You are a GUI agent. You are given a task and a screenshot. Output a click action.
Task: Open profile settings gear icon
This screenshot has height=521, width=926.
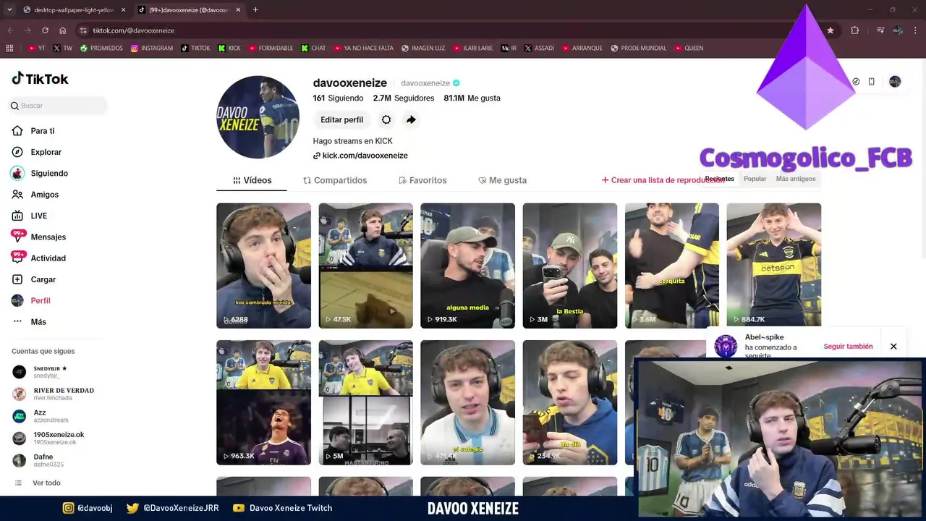point(386,119)
